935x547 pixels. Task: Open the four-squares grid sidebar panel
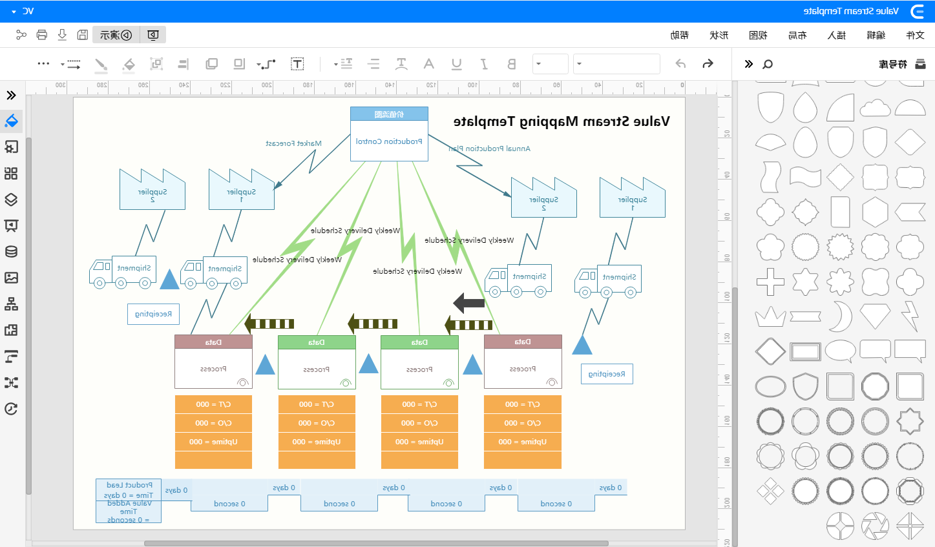coord(11,173)
